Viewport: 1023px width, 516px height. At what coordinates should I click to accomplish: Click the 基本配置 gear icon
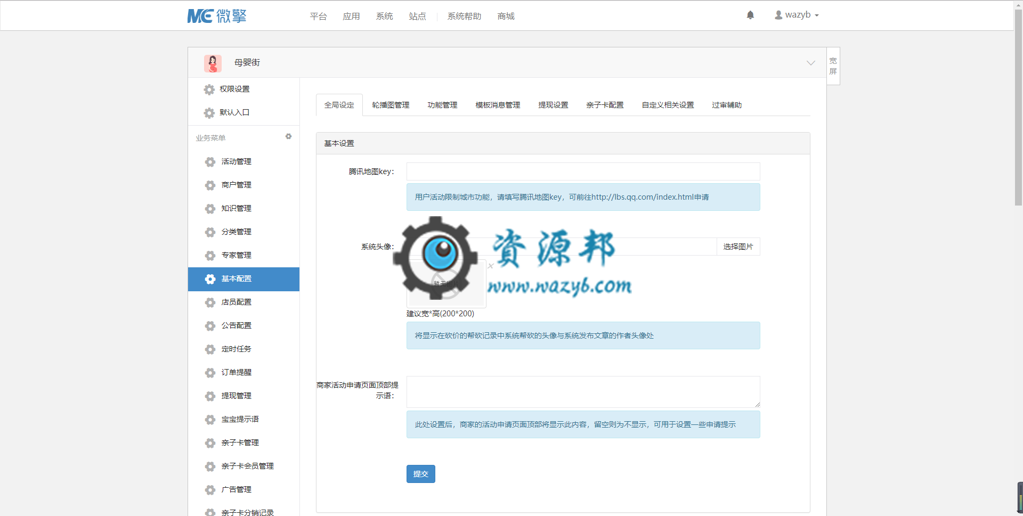click(210, 279)
